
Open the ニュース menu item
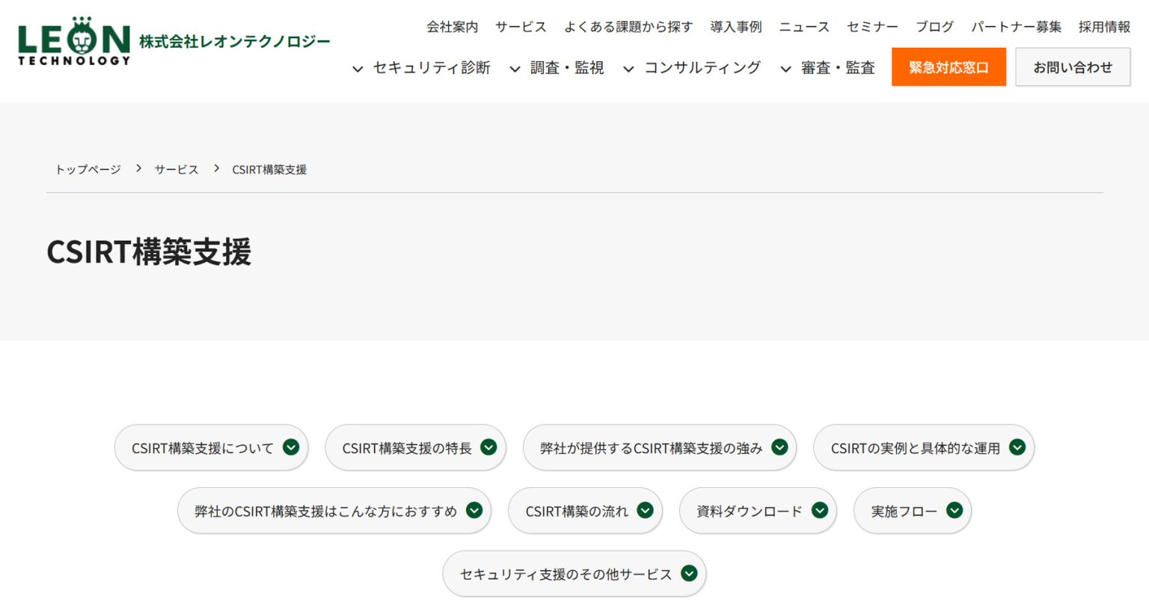tap(804, 27)
